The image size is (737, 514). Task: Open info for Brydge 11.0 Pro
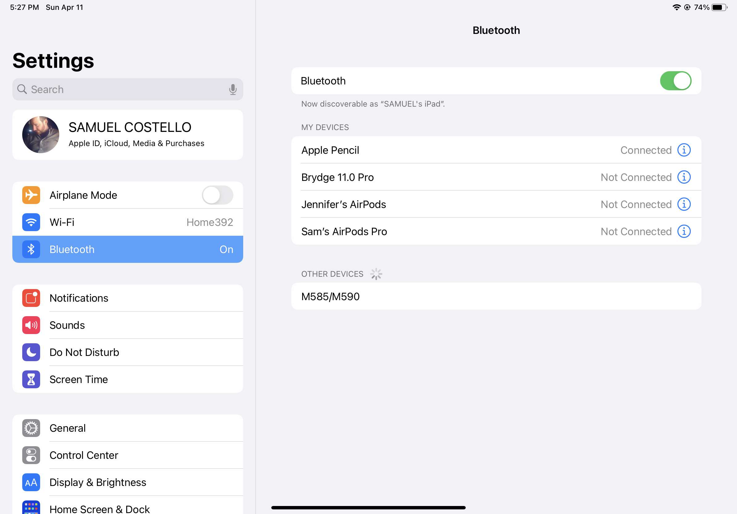coord(684,177)
